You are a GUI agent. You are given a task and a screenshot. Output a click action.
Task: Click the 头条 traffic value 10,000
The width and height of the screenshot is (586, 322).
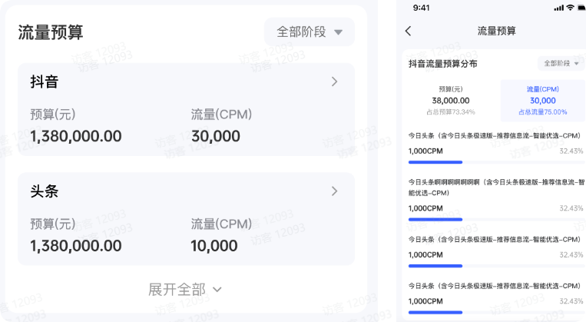214,246
